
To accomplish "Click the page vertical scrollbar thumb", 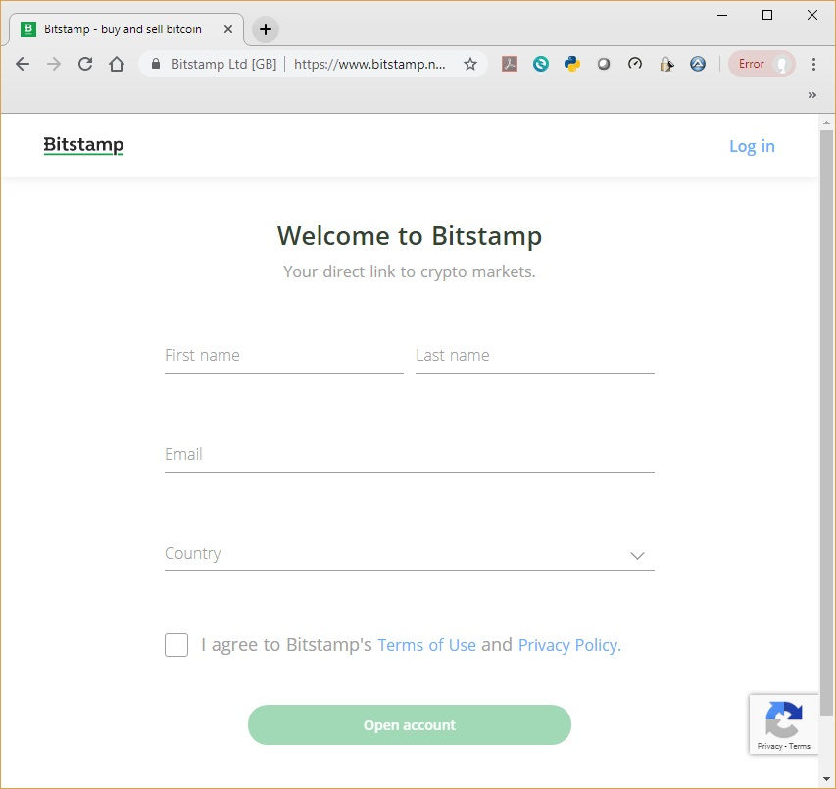I will 826,423.
